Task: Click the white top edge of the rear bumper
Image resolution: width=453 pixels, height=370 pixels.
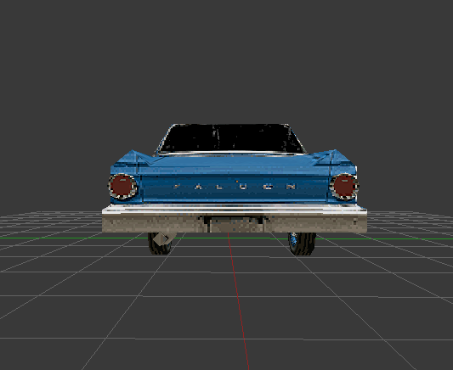Action: click(x=235, y=209)
